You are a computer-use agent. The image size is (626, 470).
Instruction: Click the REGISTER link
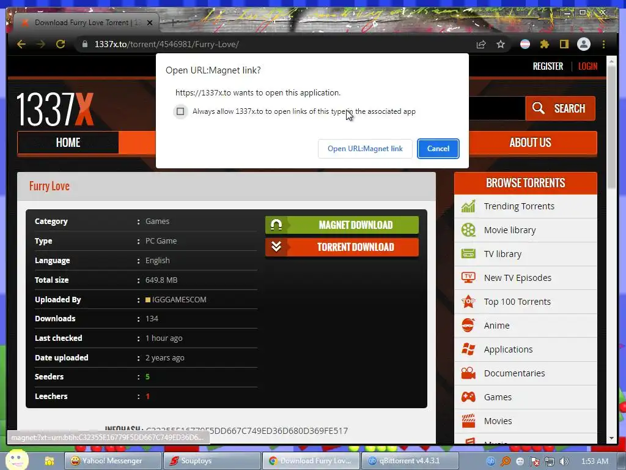[x=548, y=66]
